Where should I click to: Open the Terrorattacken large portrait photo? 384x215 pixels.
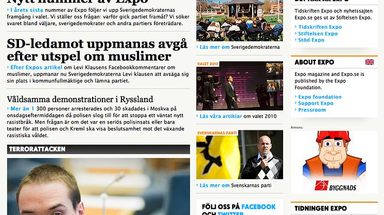[x=98, y=186]
